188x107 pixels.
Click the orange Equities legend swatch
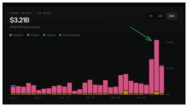click(x=11, y=35)
